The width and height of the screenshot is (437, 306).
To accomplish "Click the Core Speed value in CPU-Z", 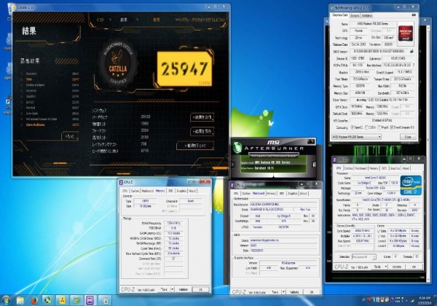I will [362, 231].
